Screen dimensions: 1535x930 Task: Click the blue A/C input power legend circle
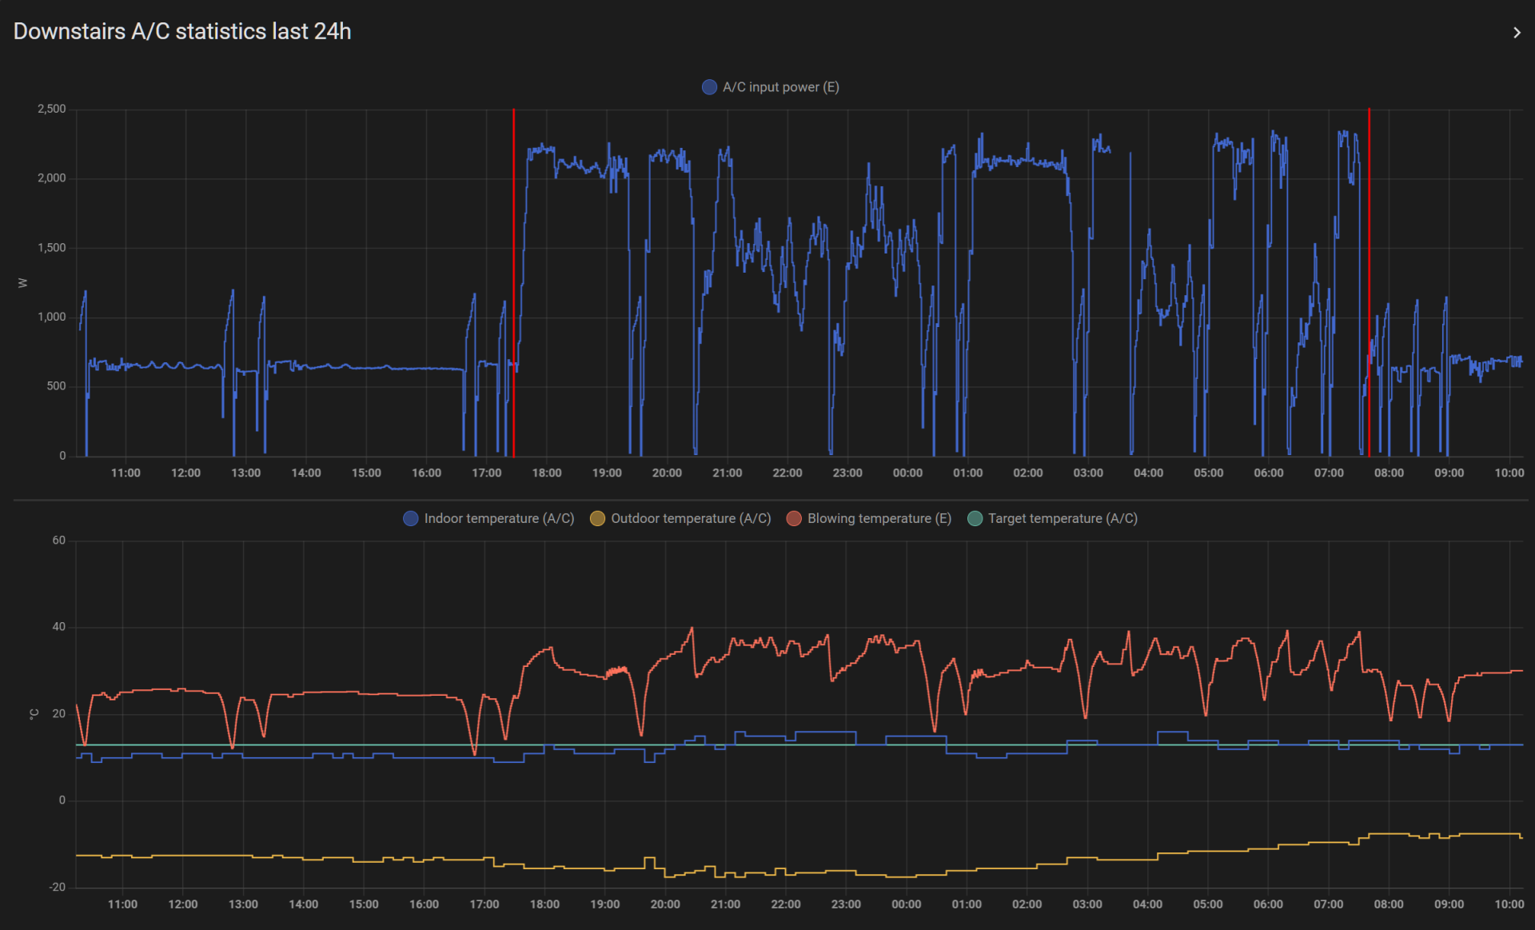[x=709, y=87]
